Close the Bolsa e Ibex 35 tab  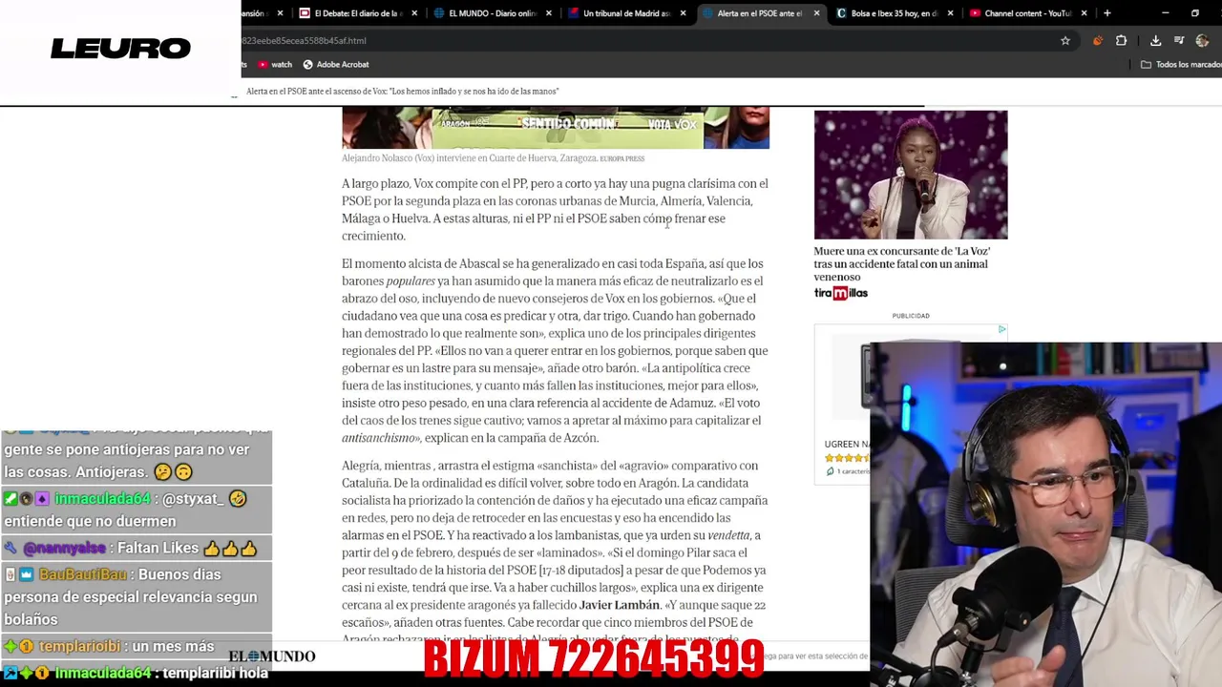950,13
